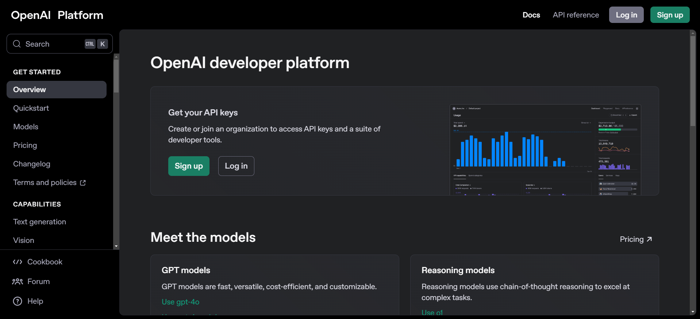Open Quickstart in the sidebar
Screen dimensions: 700x319
click(31, 108)
